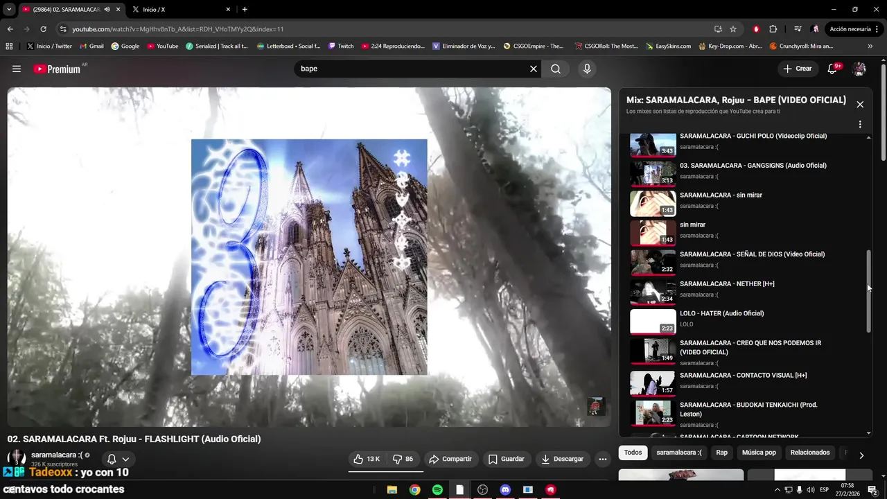Play SEÑAL DE DIOS (Video Oficial) item
The image size is (887, 499).
tap(745, 261)
